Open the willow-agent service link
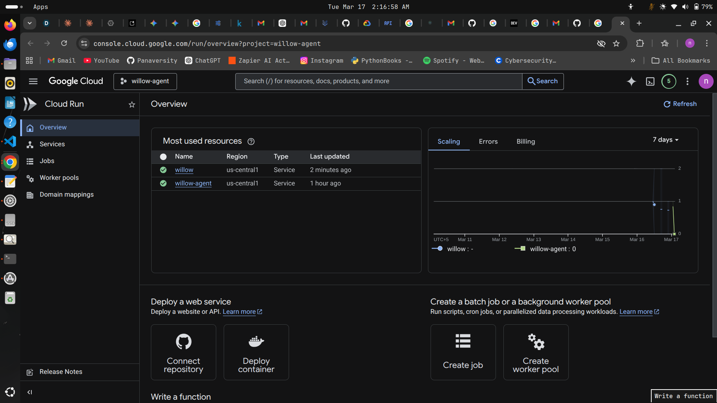 (193, 183)
